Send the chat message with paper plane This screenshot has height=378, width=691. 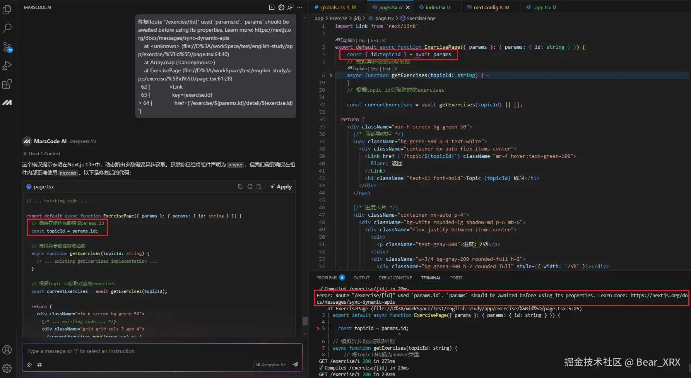(x=295, y=364)
